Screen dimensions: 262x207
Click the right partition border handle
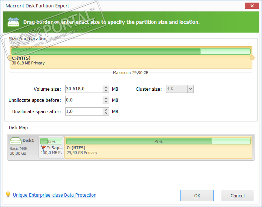252,58
